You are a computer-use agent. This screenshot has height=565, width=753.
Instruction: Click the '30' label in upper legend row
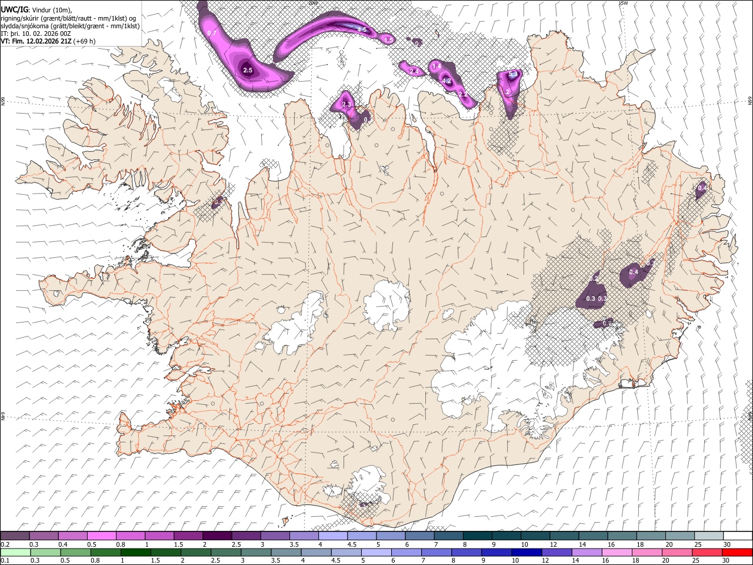pyautogui.click(x=726, y=544)
